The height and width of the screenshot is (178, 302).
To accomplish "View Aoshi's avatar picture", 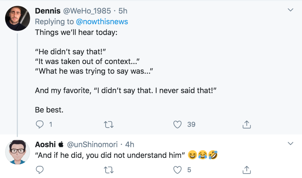I will pyautogui.click(x=17, y=152).
